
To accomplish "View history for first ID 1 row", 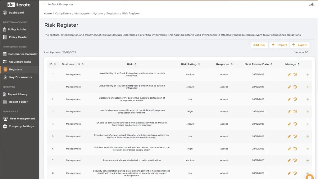I will (x=295, y=74).
